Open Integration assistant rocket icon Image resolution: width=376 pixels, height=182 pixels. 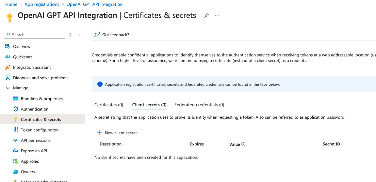(x=8, y=67)
